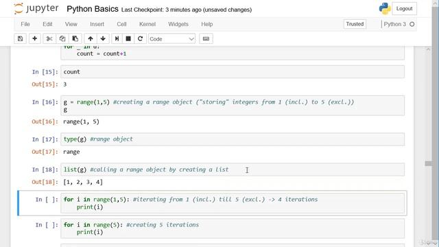Click the Trusted notebook button
The width and height of the screenshot is (439, 247).
pos(355,24)
